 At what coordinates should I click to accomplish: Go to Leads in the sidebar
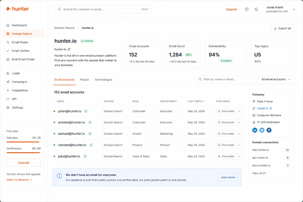coord(24,73)
